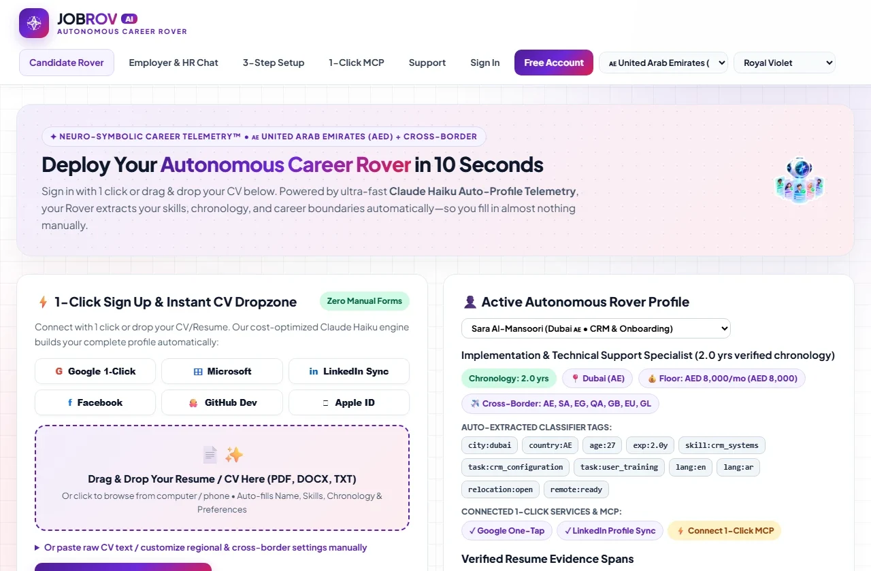871x571 pixels.
Task: Sign up with Facebook
Action: (95, 402)
